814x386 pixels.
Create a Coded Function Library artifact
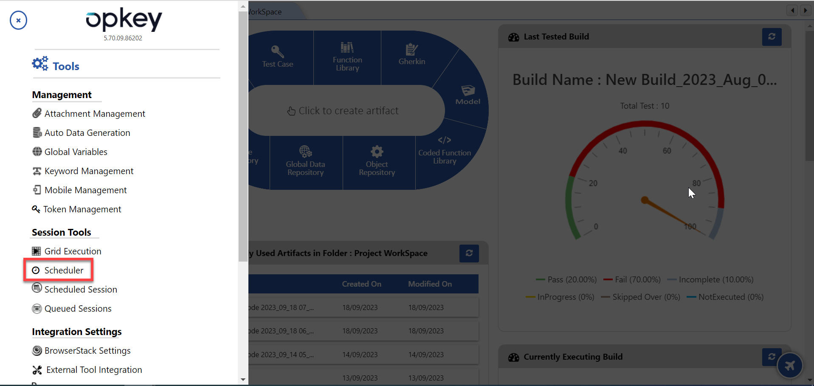[x=445, y=151]
